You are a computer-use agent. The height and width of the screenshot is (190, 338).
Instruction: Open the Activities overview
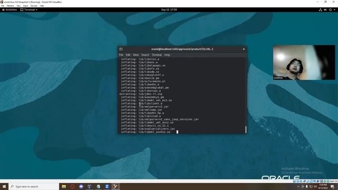(x=10, y=9)
